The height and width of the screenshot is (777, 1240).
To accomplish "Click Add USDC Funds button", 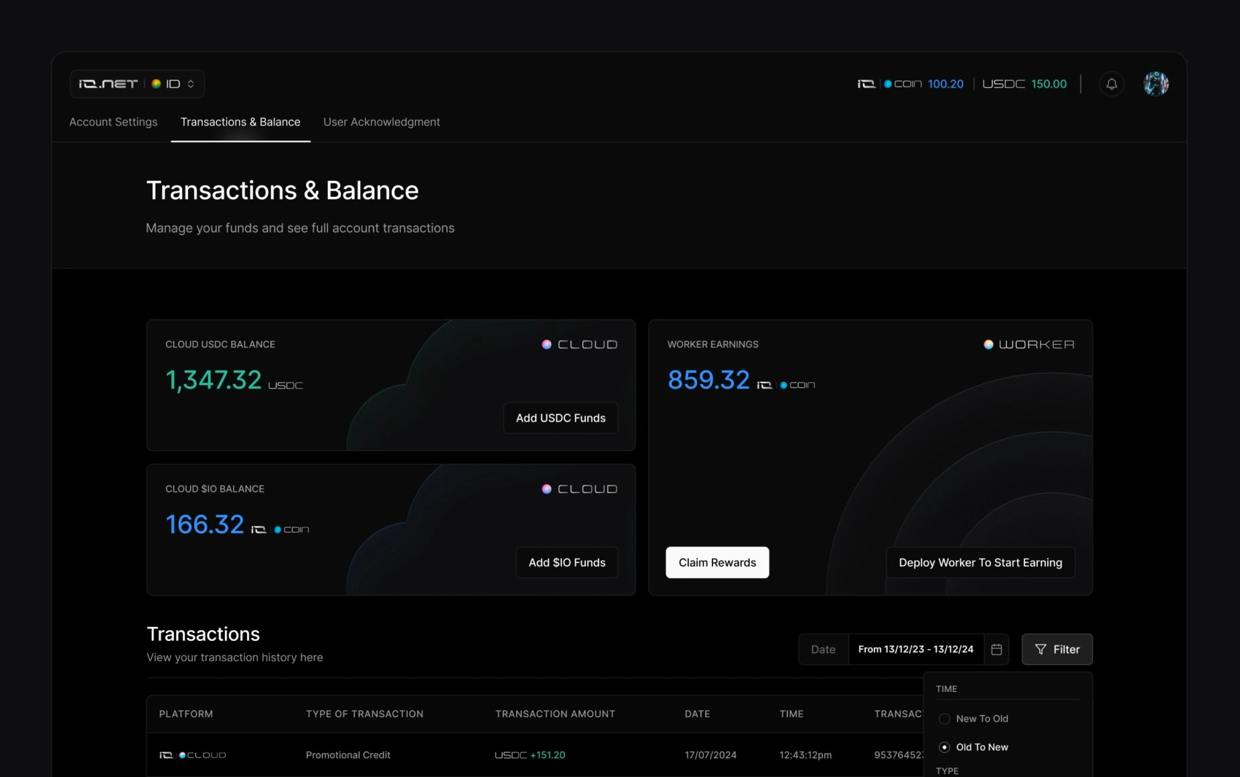I will point(560,418).
